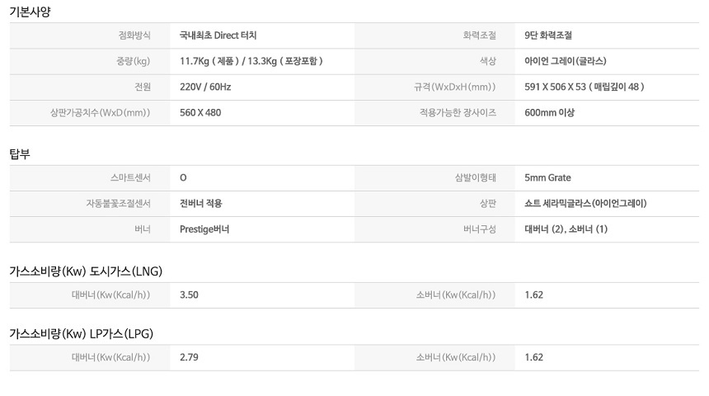The height and width of the screenshot is (396, 709).
Task: Click the 국내최초 Direct 터치 value
Action: click(x=218, y=35)
